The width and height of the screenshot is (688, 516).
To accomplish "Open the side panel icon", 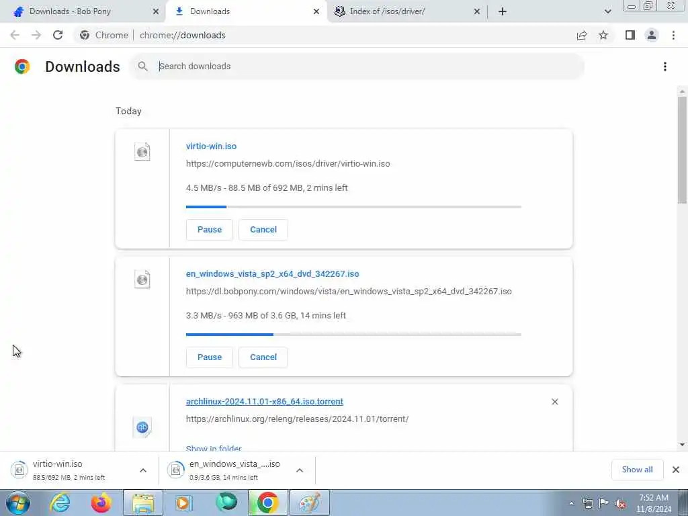I will pos(630,35).
